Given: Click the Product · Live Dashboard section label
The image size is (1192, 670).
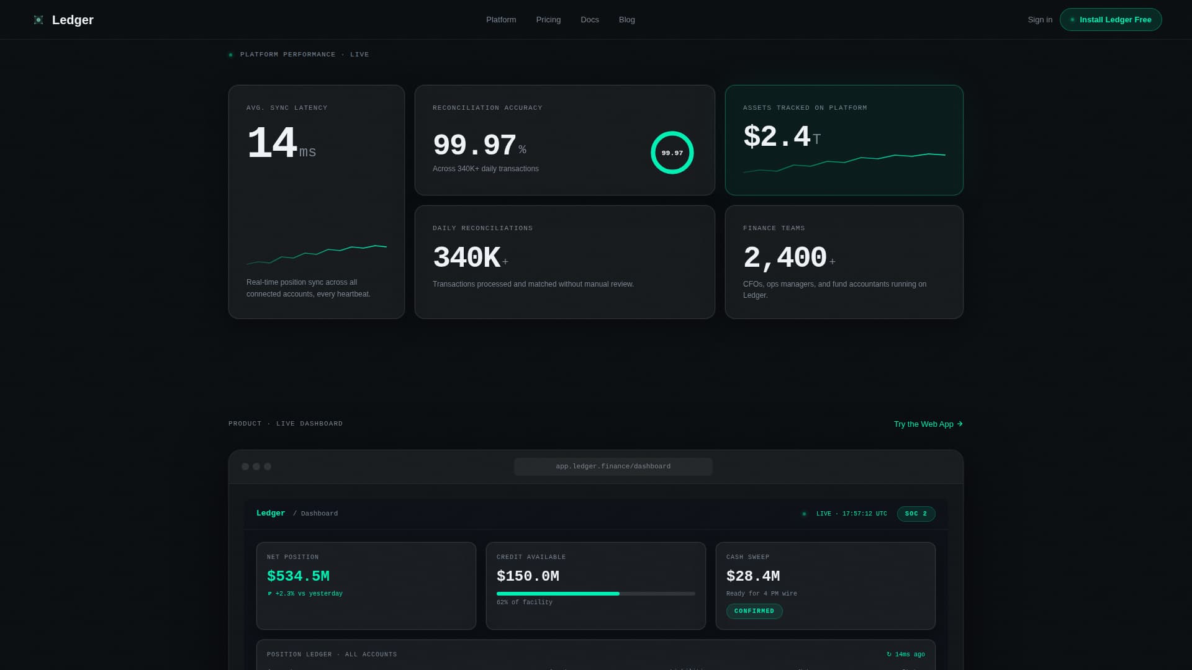Looking at the screenshot, I should (286, 424).
